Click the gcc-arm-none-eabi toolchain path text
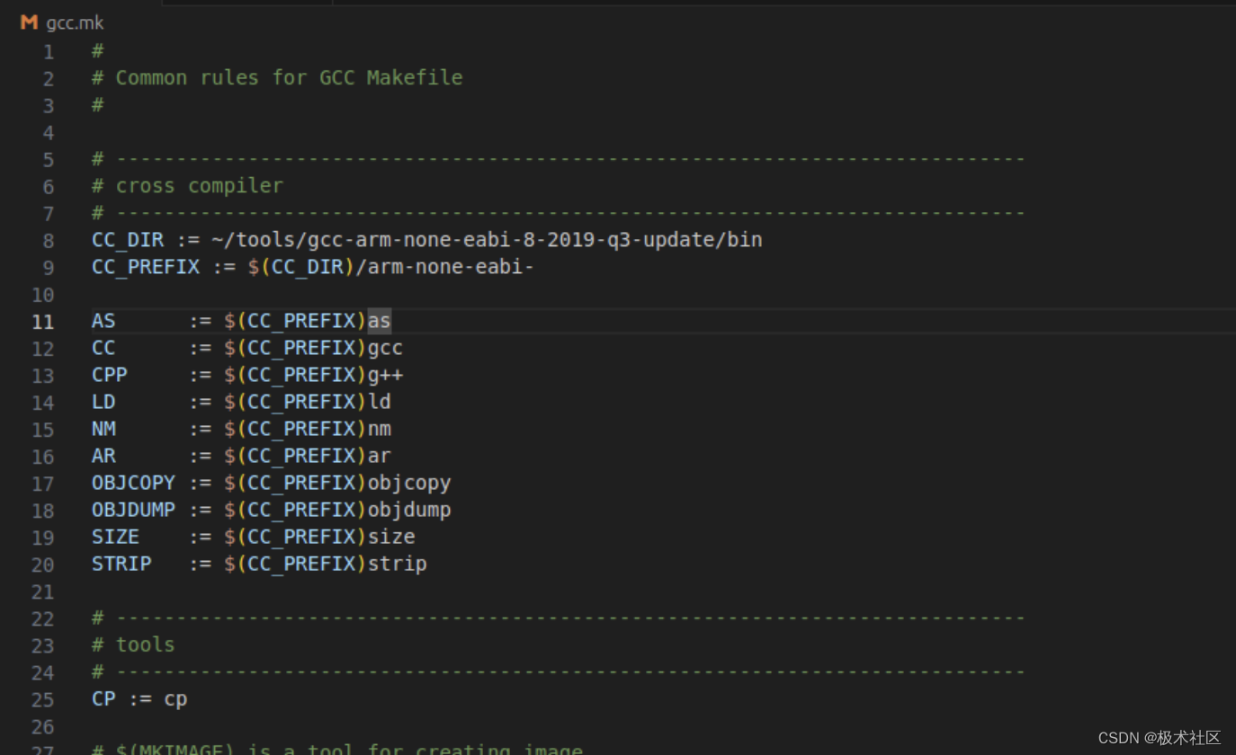 pyautogui.click(x=487, y=240)
